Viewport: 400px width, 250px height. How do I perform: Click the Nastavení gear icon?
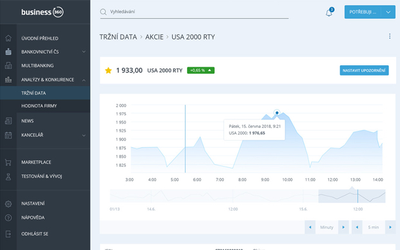[8, 203]
